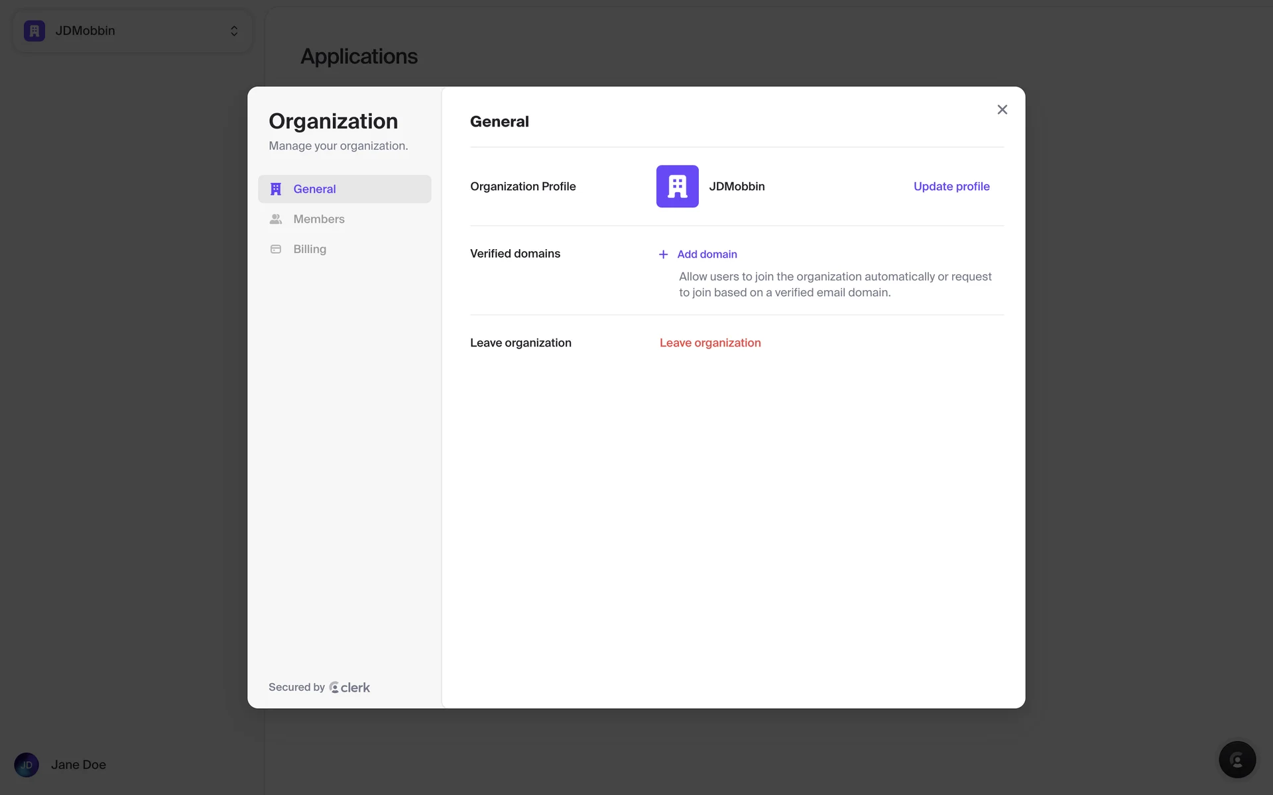
Task: Click the General building icon in sidebar
Action: click(276, 189)
